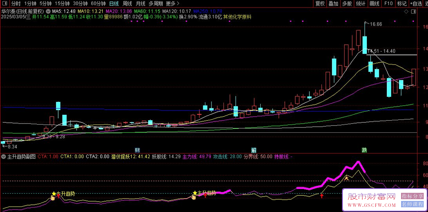The height and width of the screenshot is (212, 428).
Task: Click the 攻击线: 28.00 value
Action: [x=227, y=157]
